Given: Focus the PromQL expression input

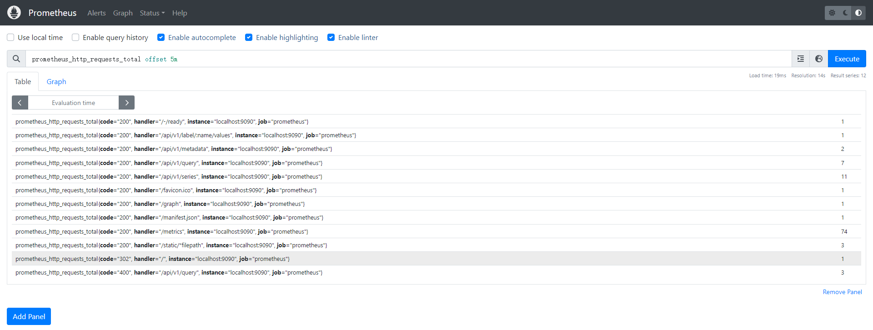Looking at the screenshot, I should coord(408,59).
